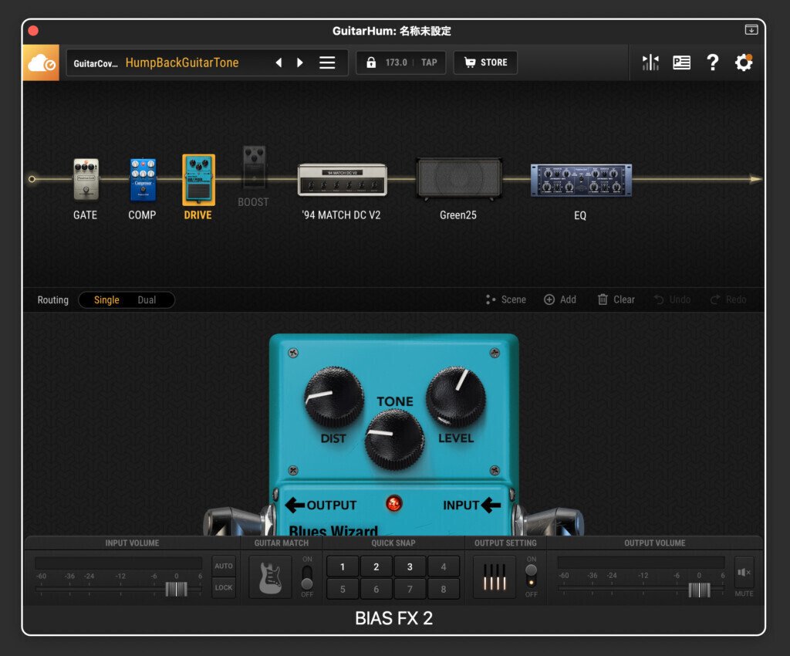Click the input volume fader handle
Screen dimensions: 790x656
(177, 589)
